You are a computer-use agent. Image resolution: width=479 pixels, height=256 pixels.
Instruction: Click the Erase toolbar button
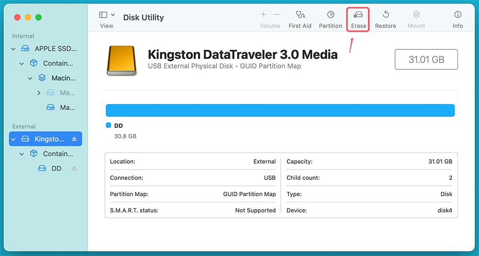pyautogui.click(x=358, y=20)
